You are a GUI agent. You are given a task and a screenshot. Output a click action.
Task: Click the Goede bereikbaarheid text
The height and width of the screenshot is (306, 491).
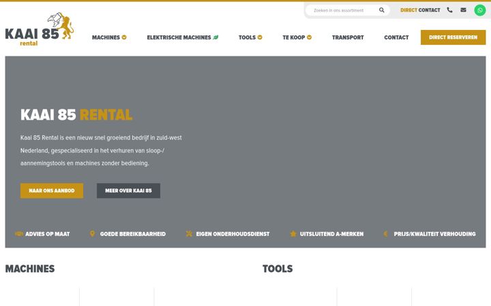click(133, 234)
